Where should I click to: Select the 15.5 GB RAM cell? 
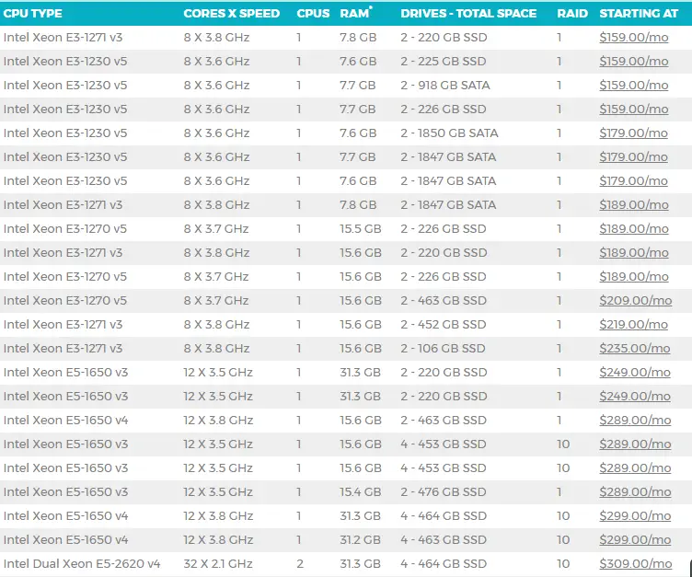click(x=361, y=228)
